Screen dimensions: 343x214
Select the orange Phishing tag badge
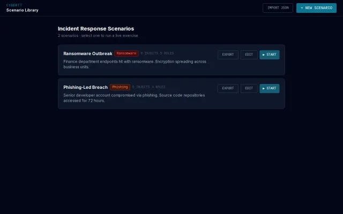(x=120, y=87)
